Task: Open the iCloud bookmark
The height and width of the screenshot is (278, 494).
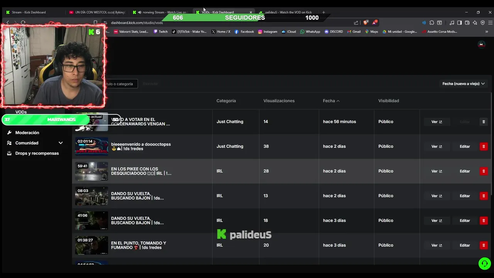Action: [289, 32]
